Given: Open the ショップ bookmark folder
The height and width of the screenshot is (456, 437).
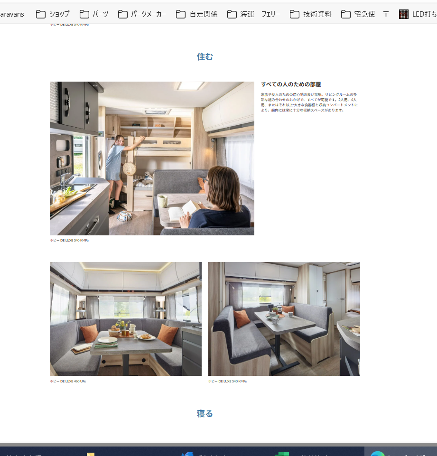Looking at the screenshot, I should coord(53,14).
